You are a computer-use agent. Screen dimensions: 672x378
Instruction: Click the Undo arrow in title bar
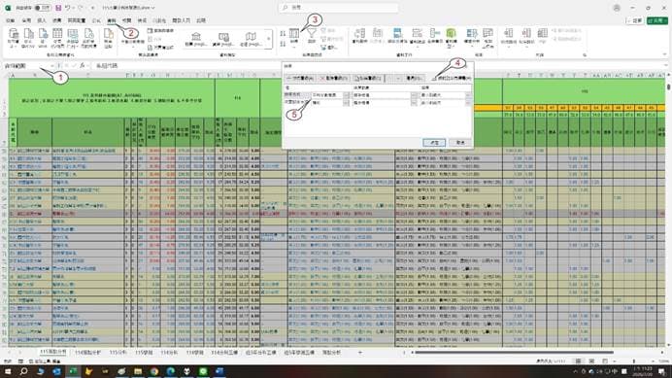click(68, 8)
